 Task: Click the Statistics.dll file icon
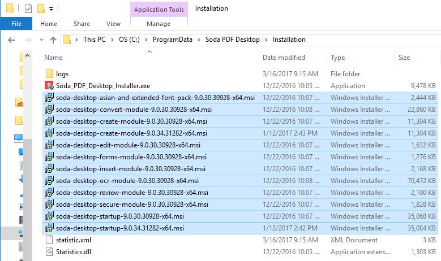49,252
